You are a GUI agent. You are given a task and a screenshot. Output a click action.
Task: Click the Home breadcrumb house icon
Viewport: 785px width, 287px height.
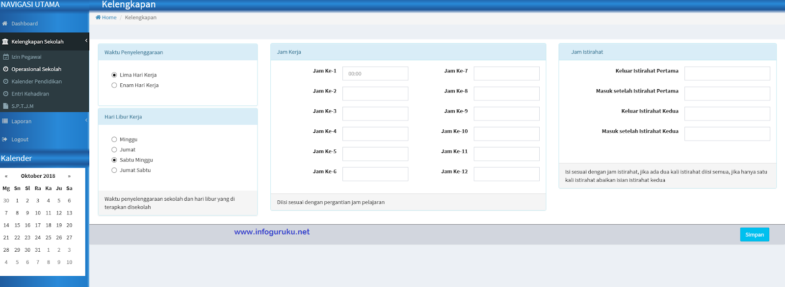tap(98, 17)
